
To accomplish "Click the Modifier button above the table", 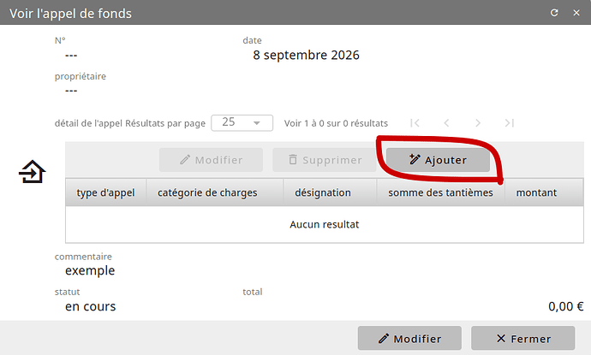I will (x=211, y=160).
